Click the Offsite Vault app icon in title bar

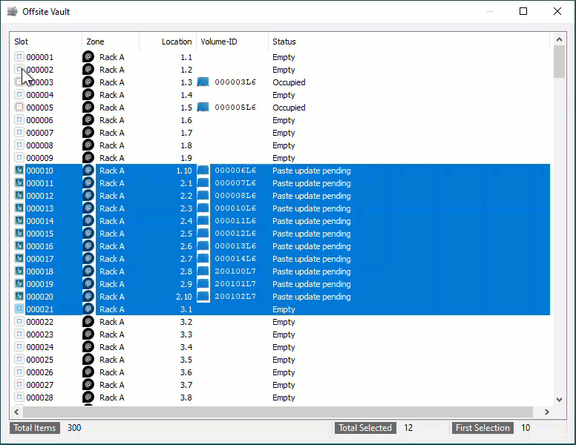pyautogui.click(x=13, y=12)
